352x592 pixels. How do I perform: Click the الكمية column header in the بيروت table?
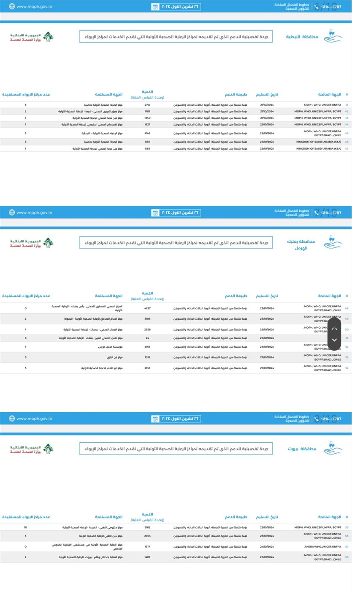[148, 514]
